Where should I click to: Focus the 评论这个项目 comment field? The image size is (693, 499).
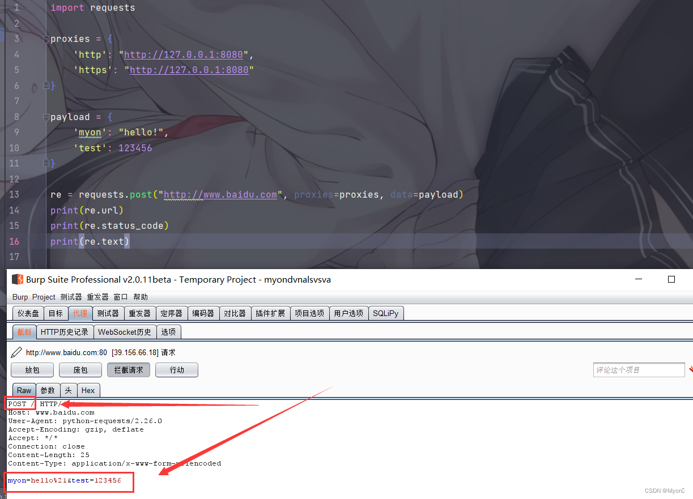point(639,370)
